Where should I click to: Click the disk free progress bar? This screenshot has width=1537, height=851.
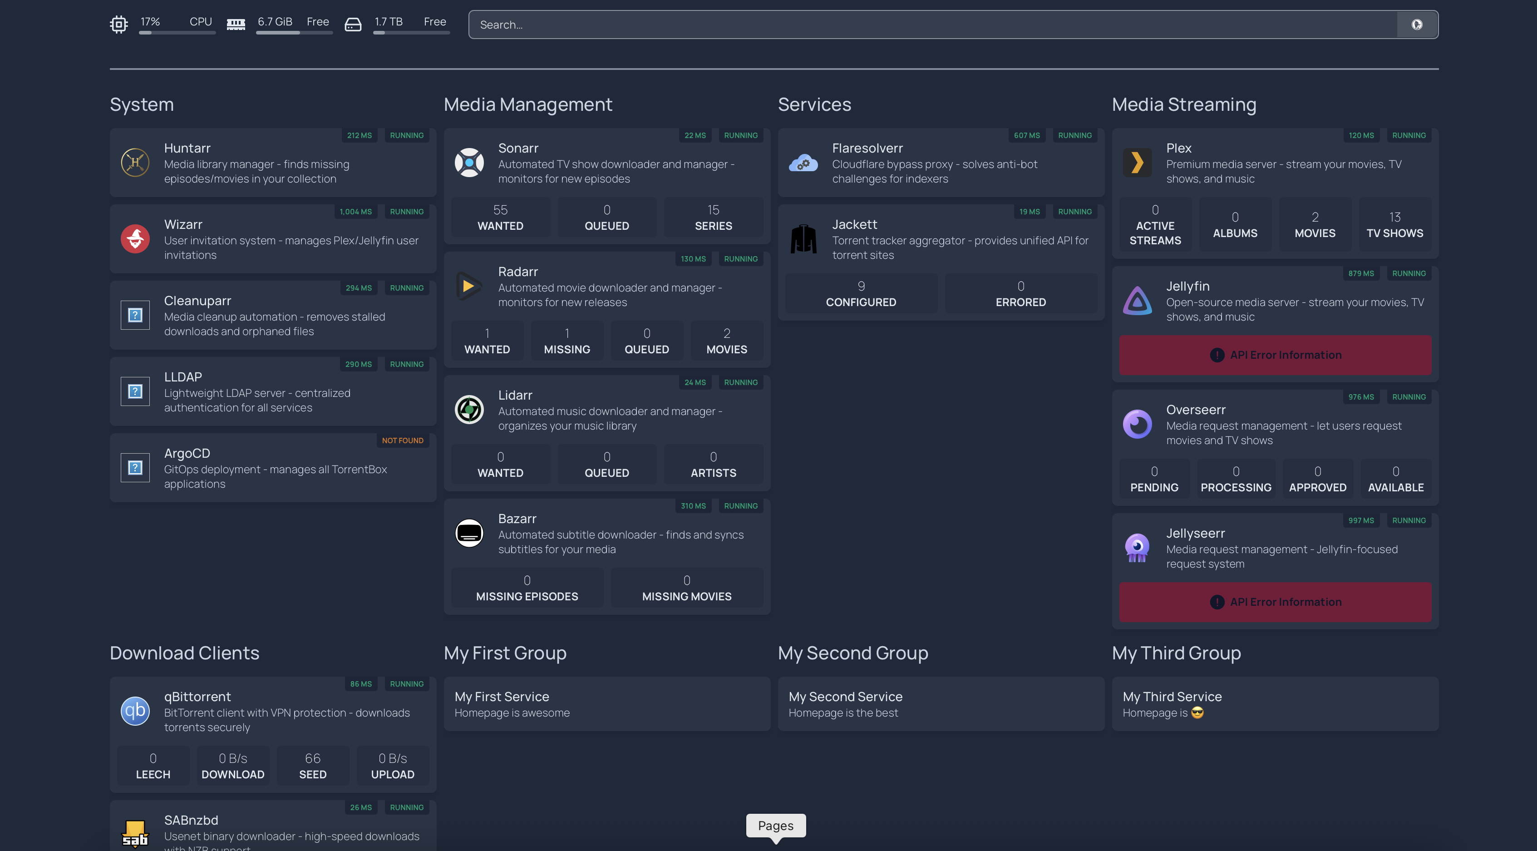click(x=412, y=33)
